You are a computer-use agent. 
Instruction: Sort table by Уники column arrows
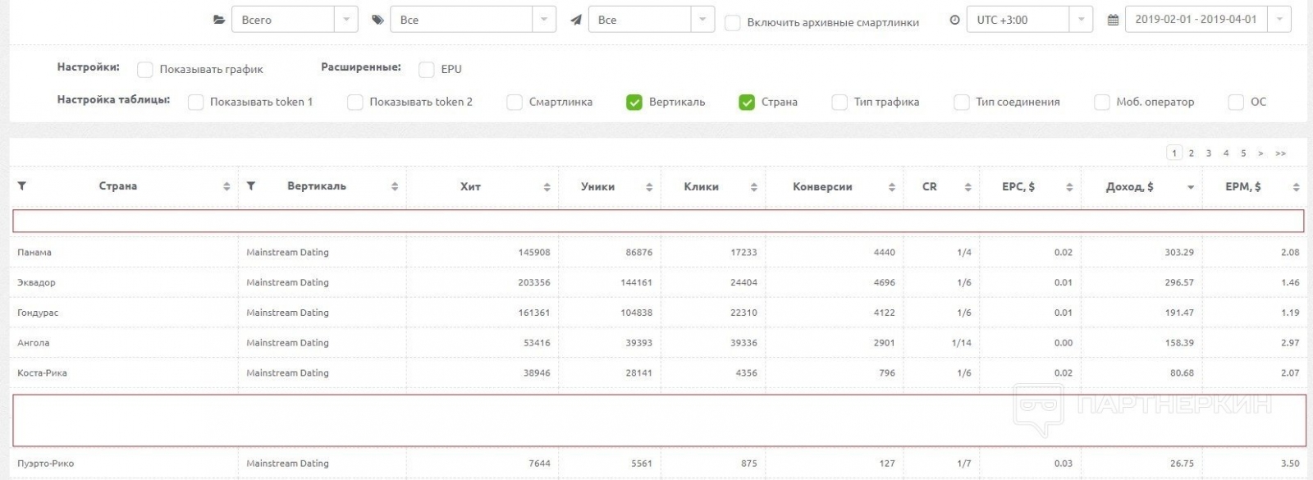[649, 187]
